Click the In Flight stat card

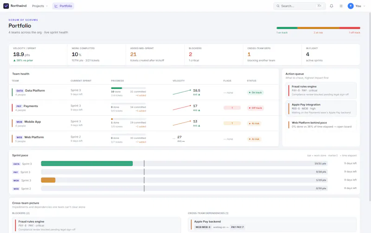point(331,55)
